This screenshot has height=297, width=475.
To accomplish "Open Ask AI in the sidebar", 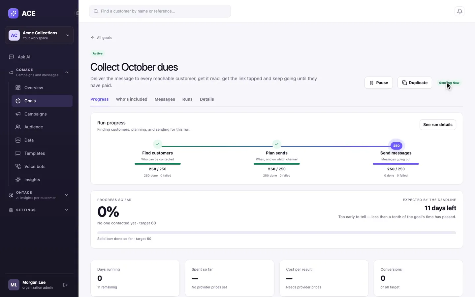I will [x=39, y=57].
